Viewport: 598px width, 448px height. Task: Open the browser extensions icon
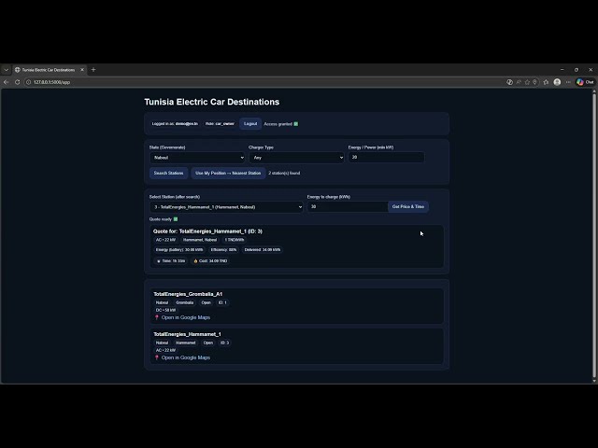click(546, 82)
